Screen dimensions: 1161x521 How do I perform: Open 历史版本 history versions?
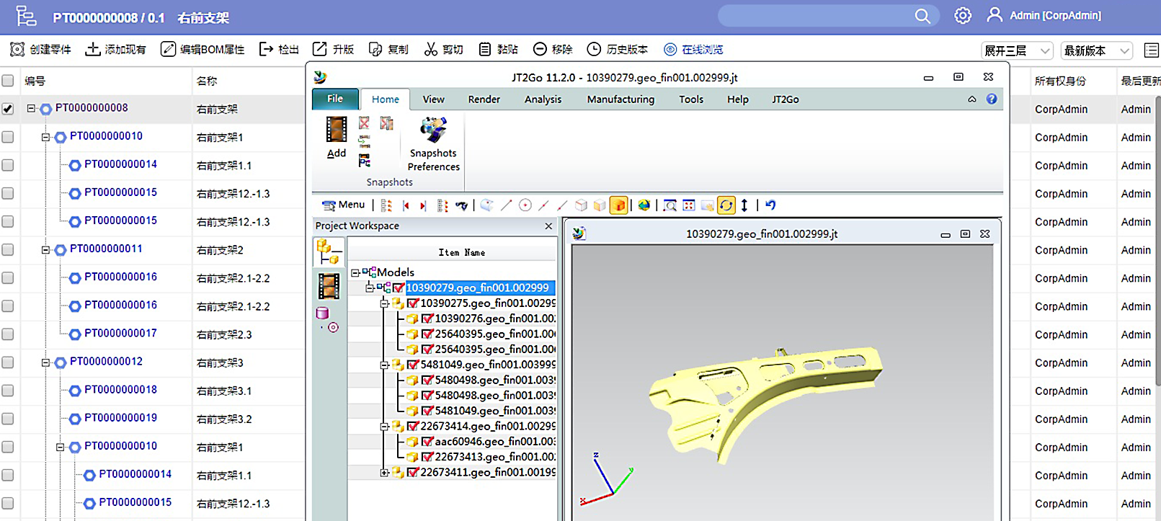[x=618, y=49]
